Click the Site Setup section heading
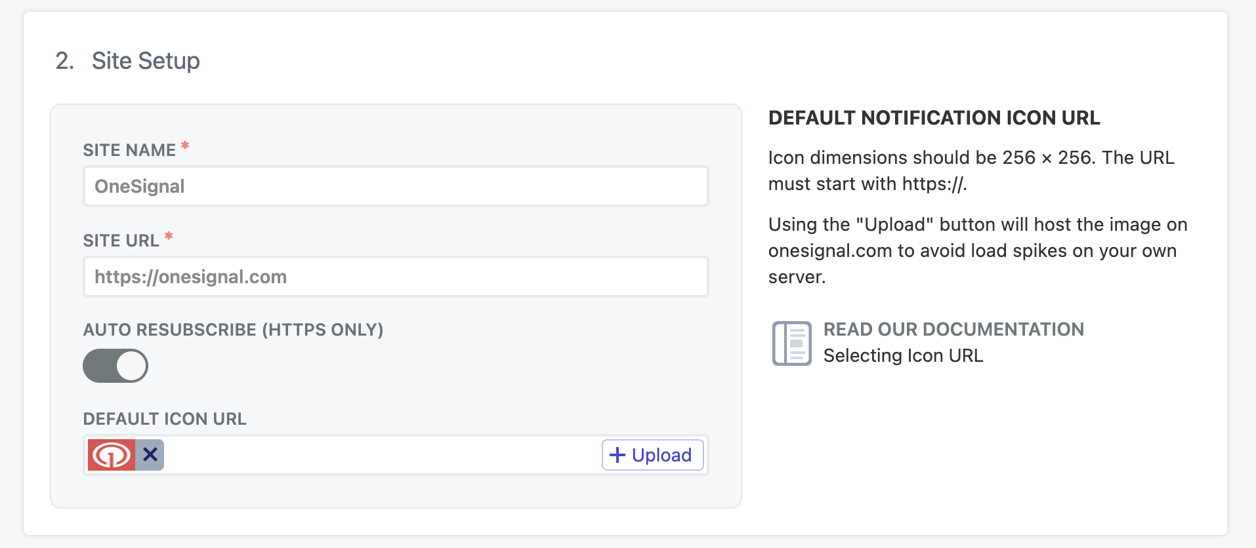Viewport: 1256px width, 548px height. point(146,61)
